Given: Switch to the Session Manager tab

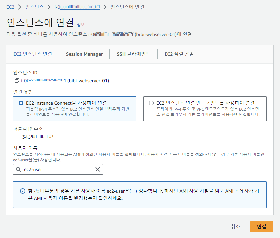Looking at the screenshot, I should (84, 54).
